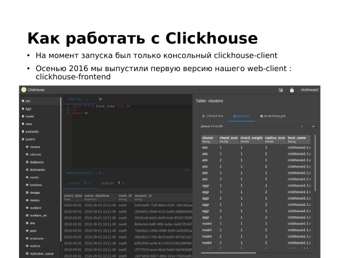Go to next page of clusters data

[x=313, y=126]
